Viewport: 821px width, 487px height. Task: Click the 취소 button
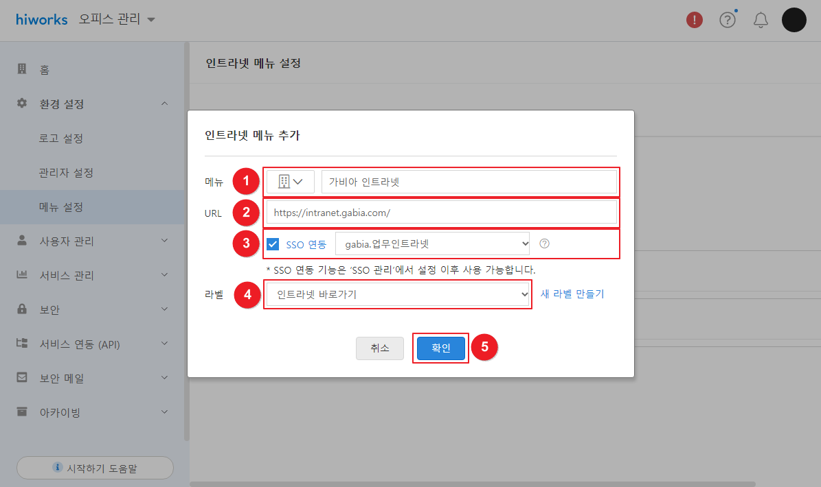click(380, 348)
